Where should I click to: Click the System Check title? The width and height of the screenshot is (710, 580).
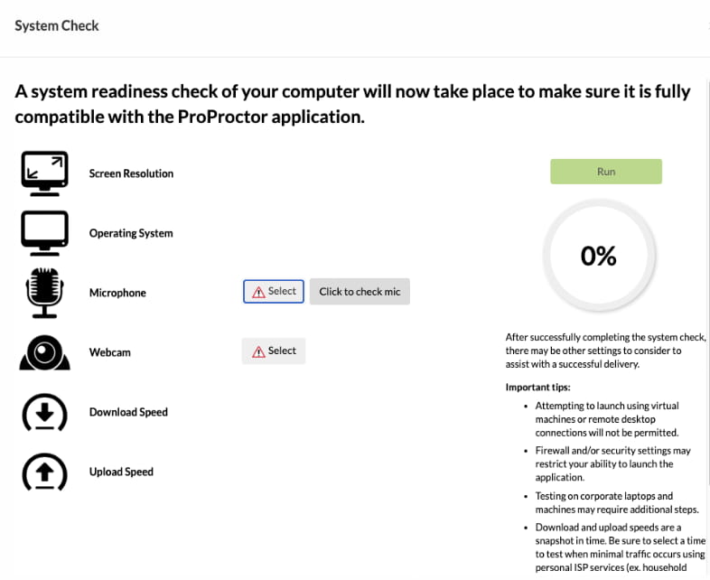tap(57, 25)
